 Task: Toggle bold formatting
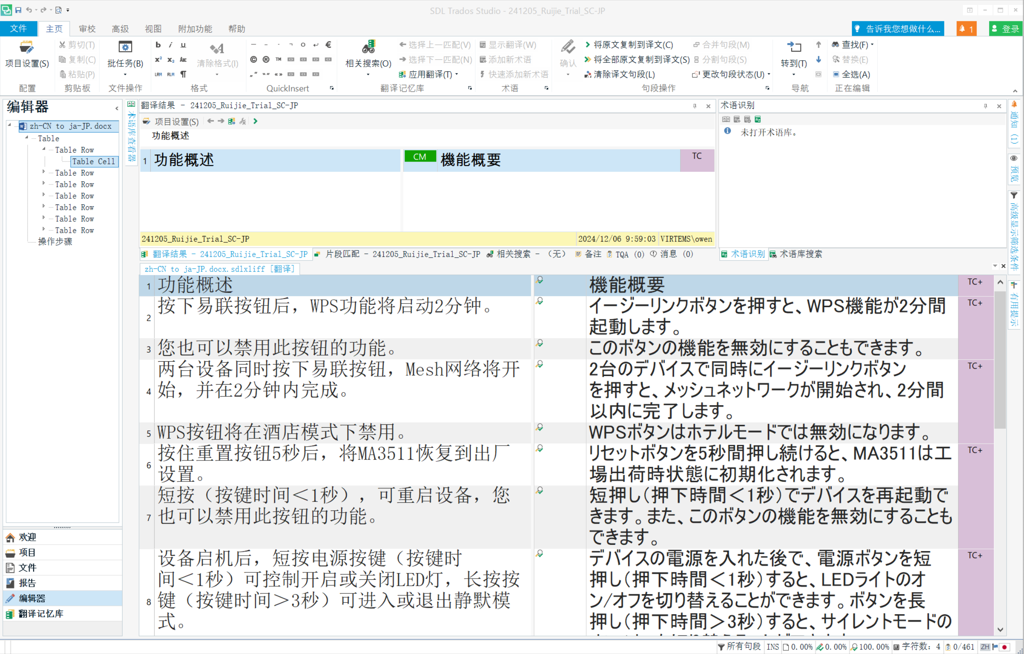(158, 45)
